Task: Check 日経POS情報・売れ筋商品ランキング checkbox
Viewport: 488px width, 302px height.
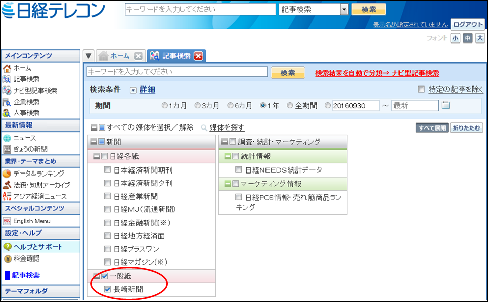Action: point(238,197)
